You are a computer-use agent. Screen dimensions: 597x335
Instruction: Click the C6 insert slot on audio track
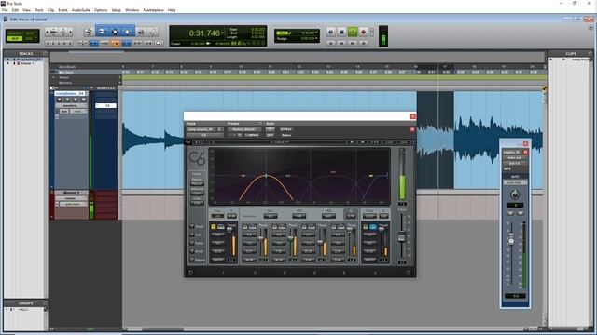(x=105, y=105)
